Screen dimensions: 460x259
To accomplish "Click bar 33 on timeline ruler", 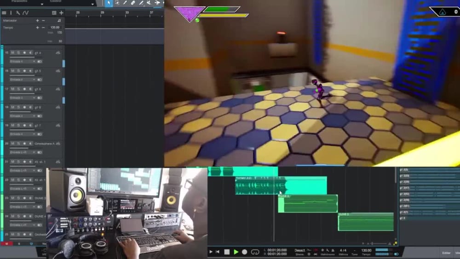I will [127, 12].
